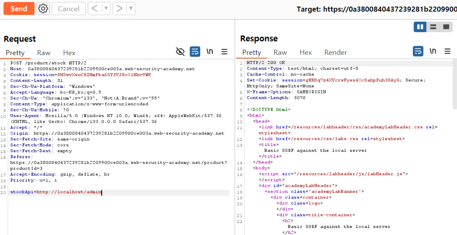
Task: Click the labHeader.js script tag line
Action: [333, 174]
